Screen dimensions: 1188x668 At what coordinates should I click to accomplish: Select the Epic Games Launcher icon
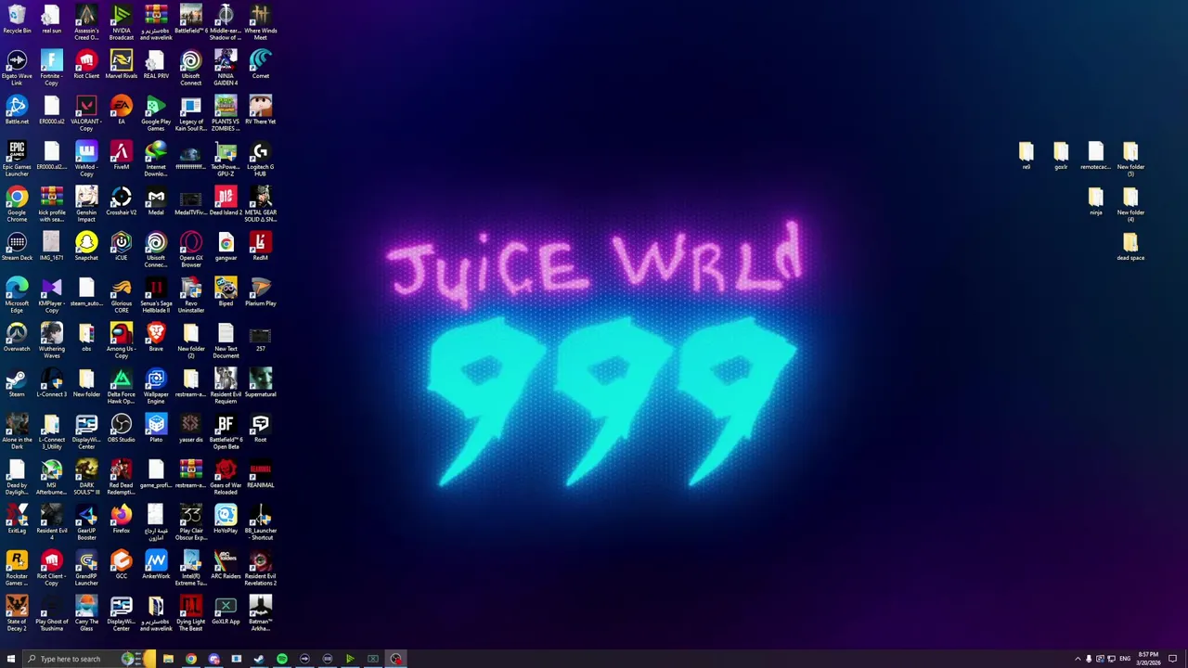[17, 159]
